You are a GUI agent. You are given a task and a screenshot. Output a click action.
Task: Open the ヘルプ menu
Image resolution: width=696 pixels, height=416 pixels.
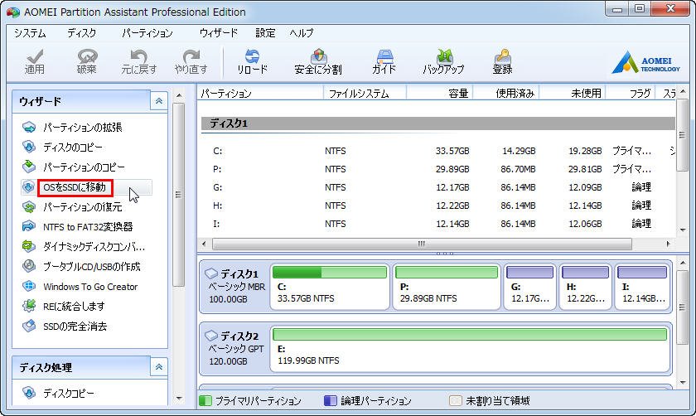[x=302, y=33]
